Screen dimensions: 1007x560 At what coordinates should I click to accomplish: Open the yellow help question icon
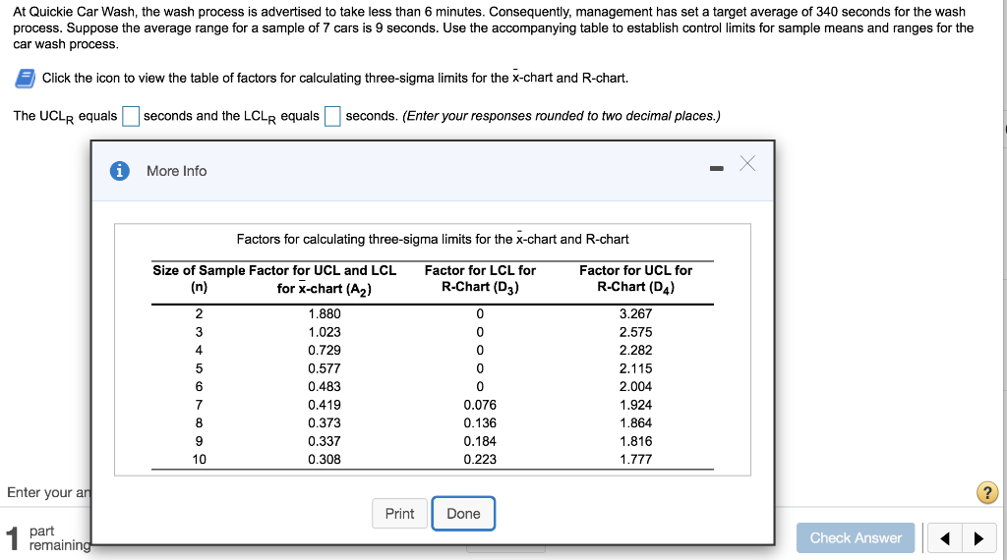[x=987, y=492]
